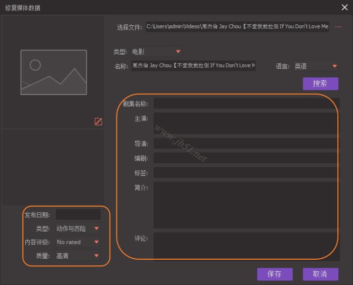Close the 修复媒体数据 dialog
The image size is (353, 285).
[x=344, y=7]
